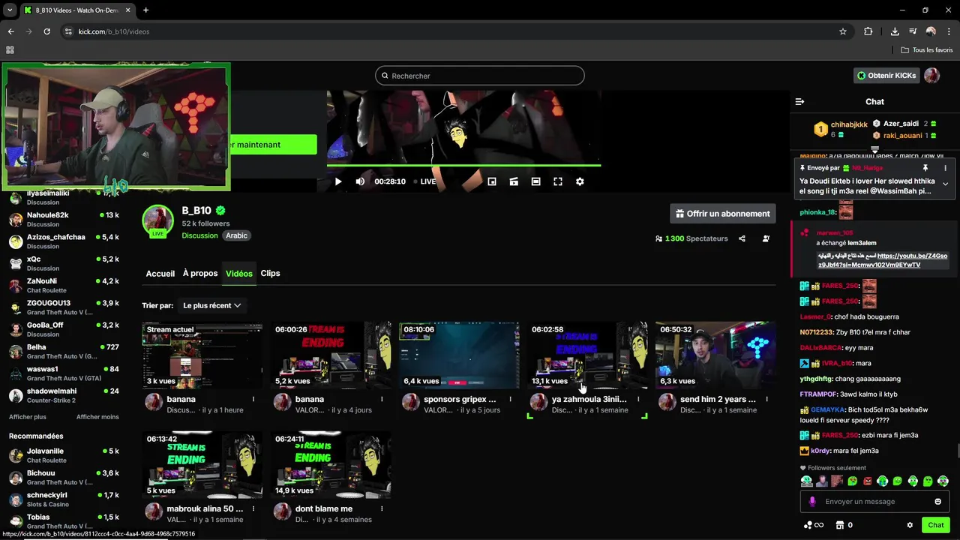Focus the Rechercher search box
The image size is (960, 540).
coord(480,76)
